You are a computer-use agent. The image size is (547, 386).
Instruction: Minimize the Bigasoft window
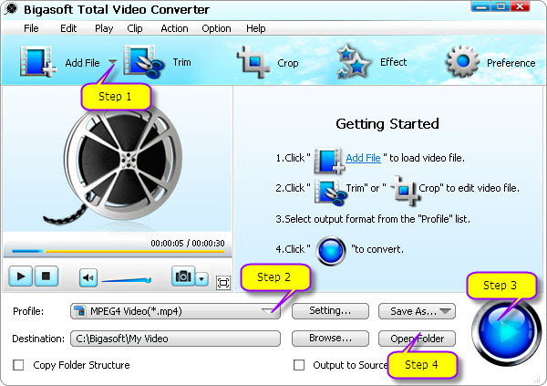tap(480, 6)
